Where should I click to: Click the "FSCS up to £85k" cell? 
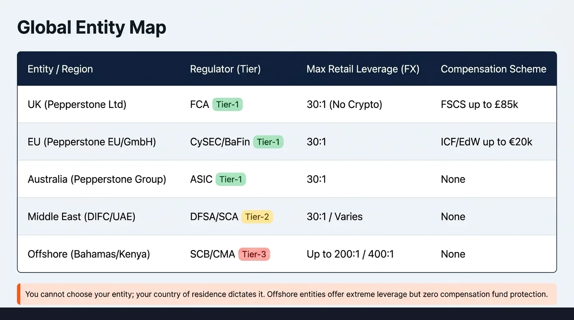(x=479, y=104)
